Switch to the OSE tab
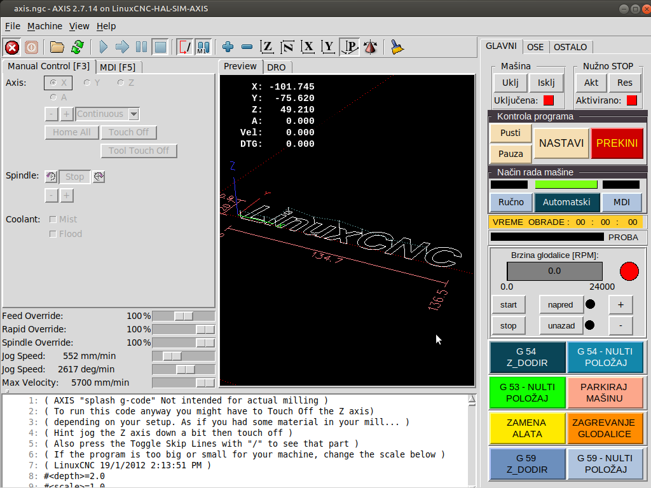The width and height of the screenshot is (651, 488). (x=535, y=47)
